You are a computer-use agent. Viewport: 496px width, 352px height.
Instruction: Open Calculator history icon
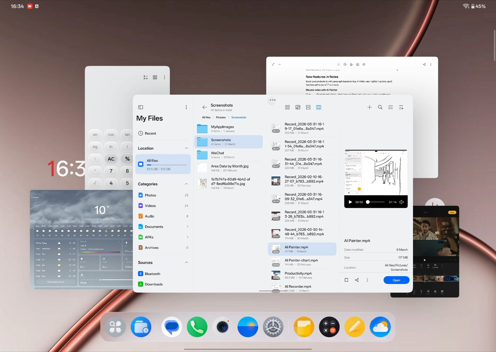click(x=145, y=77)
